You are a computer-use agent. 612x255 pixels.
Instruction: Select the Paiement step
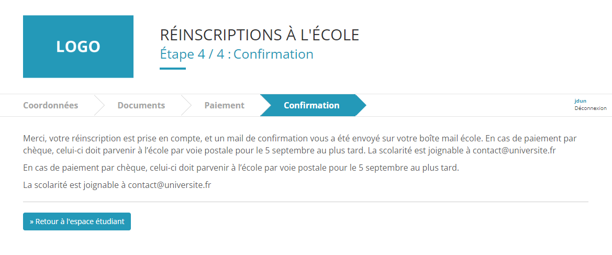tap(224, 105)
